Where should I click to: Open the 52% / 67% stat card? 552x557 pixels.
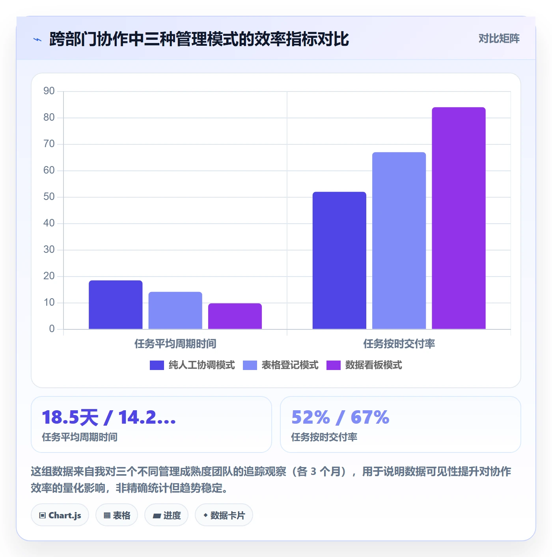tap(401, 424)
